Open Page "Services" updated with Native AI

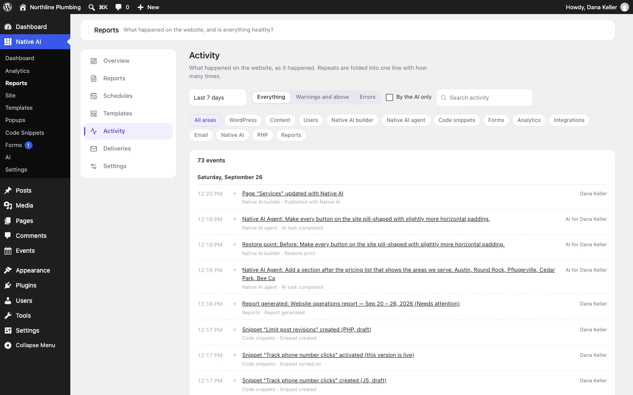point(293,194)
